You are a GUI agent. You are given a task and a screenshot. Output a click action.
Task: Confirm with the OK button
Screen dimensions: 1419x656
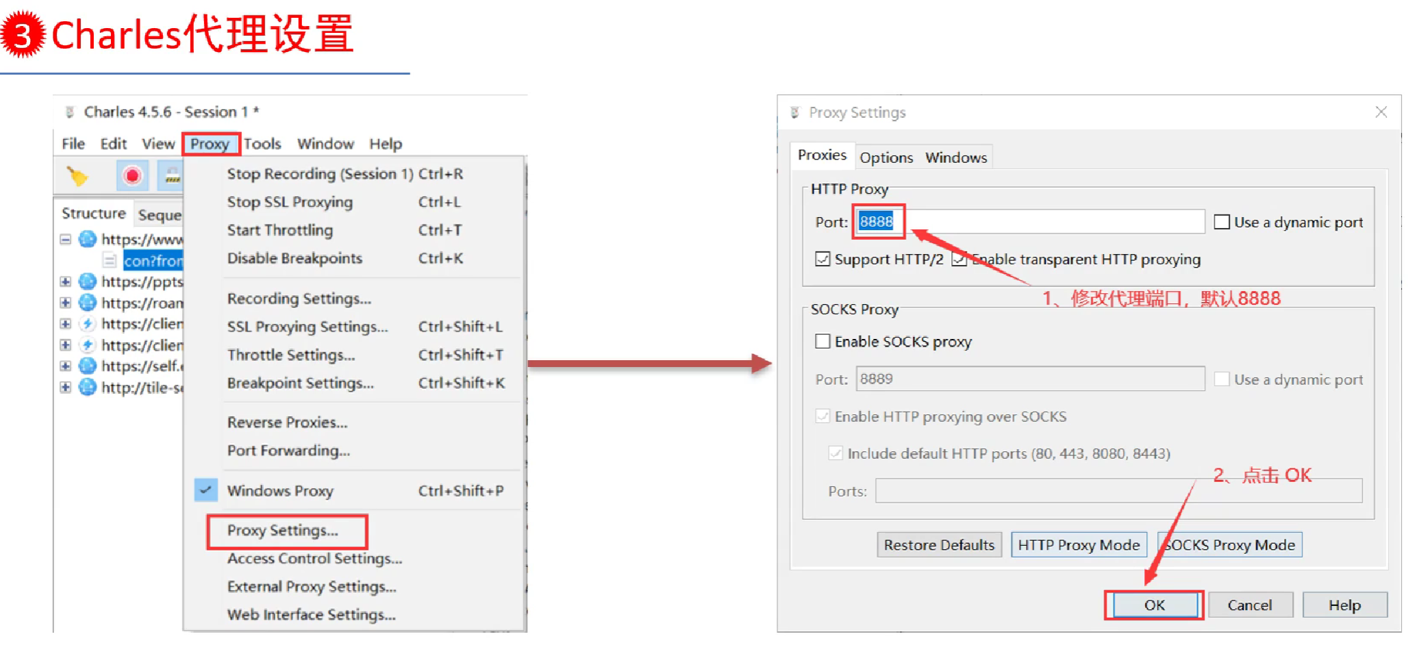(1155, 605)
